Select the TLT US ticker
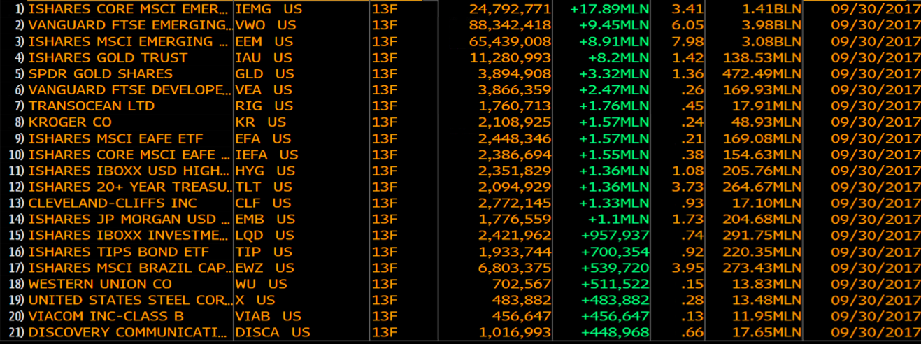Image resolution: width=921 pixels, height=344 pixels. tap(264, 187)
